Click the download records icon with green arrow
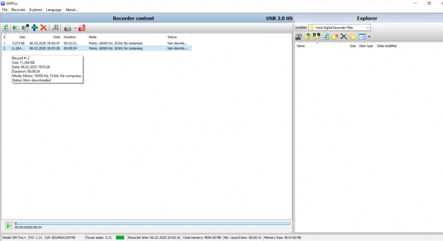 (16, 28)
